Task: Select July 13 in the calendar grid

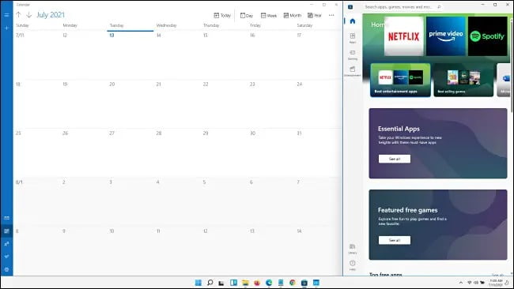Action: pyautogui.click(x=130, y=55)
